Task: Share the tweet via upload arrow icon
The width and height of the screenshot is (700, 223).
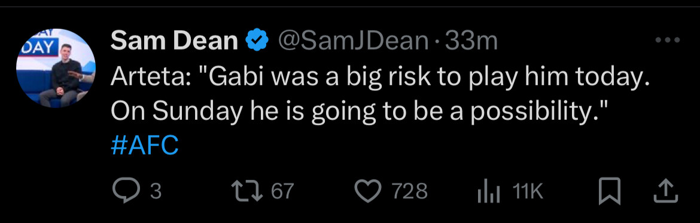Action: [x=665, y=191]
